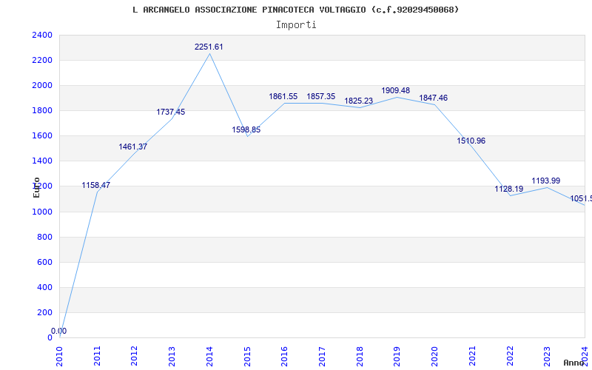Viewport: 592px width, 370px height.
Task: Click the 800 y-axis tick label
Action: point(45,237)
